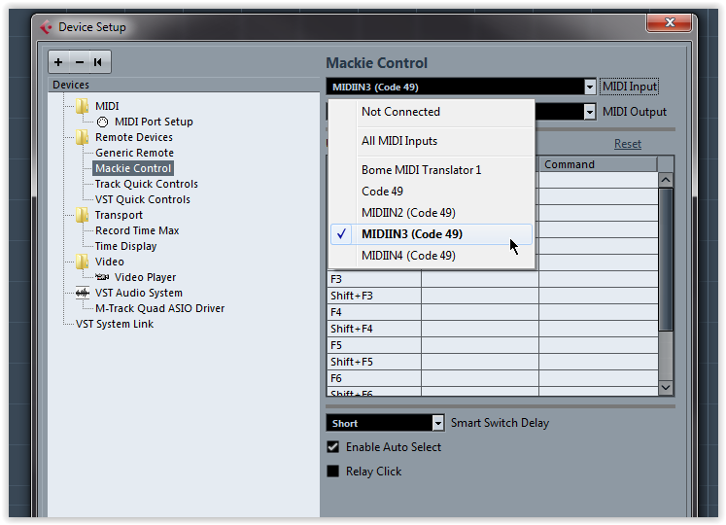The height and width of the screenshot is (525, 726).
Task: Click the MIDI folder icon
Action: tap(83, 106)
